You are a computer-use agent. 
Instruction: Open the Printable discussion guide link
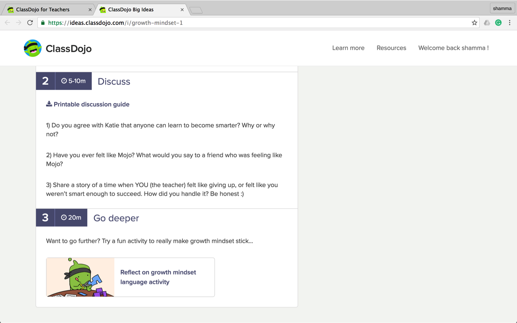point(91,104)
